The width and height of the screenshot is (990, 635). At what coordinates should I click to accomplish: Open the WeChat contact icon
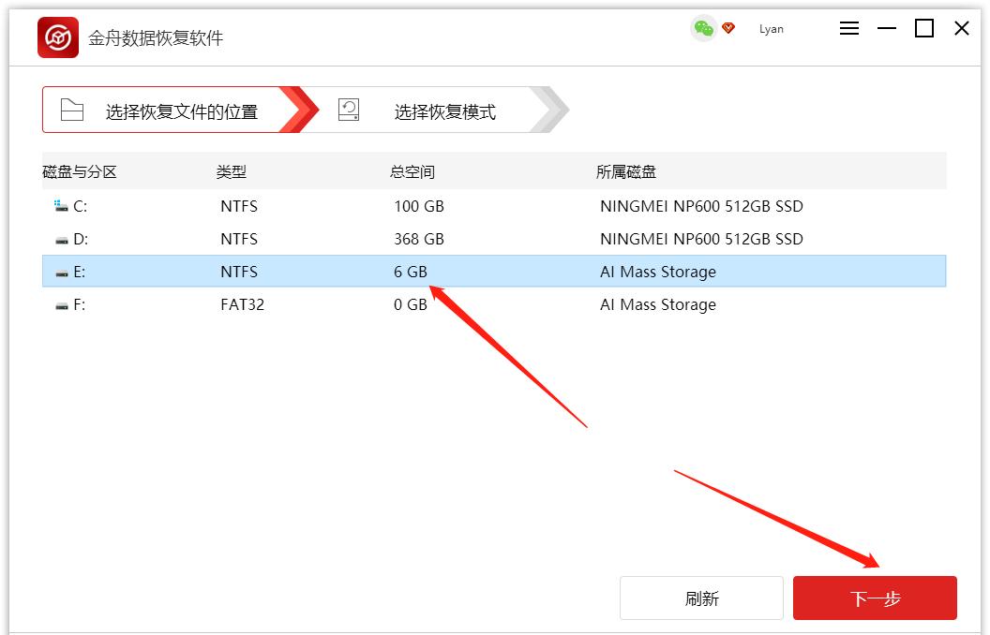(x=701, y=29)
